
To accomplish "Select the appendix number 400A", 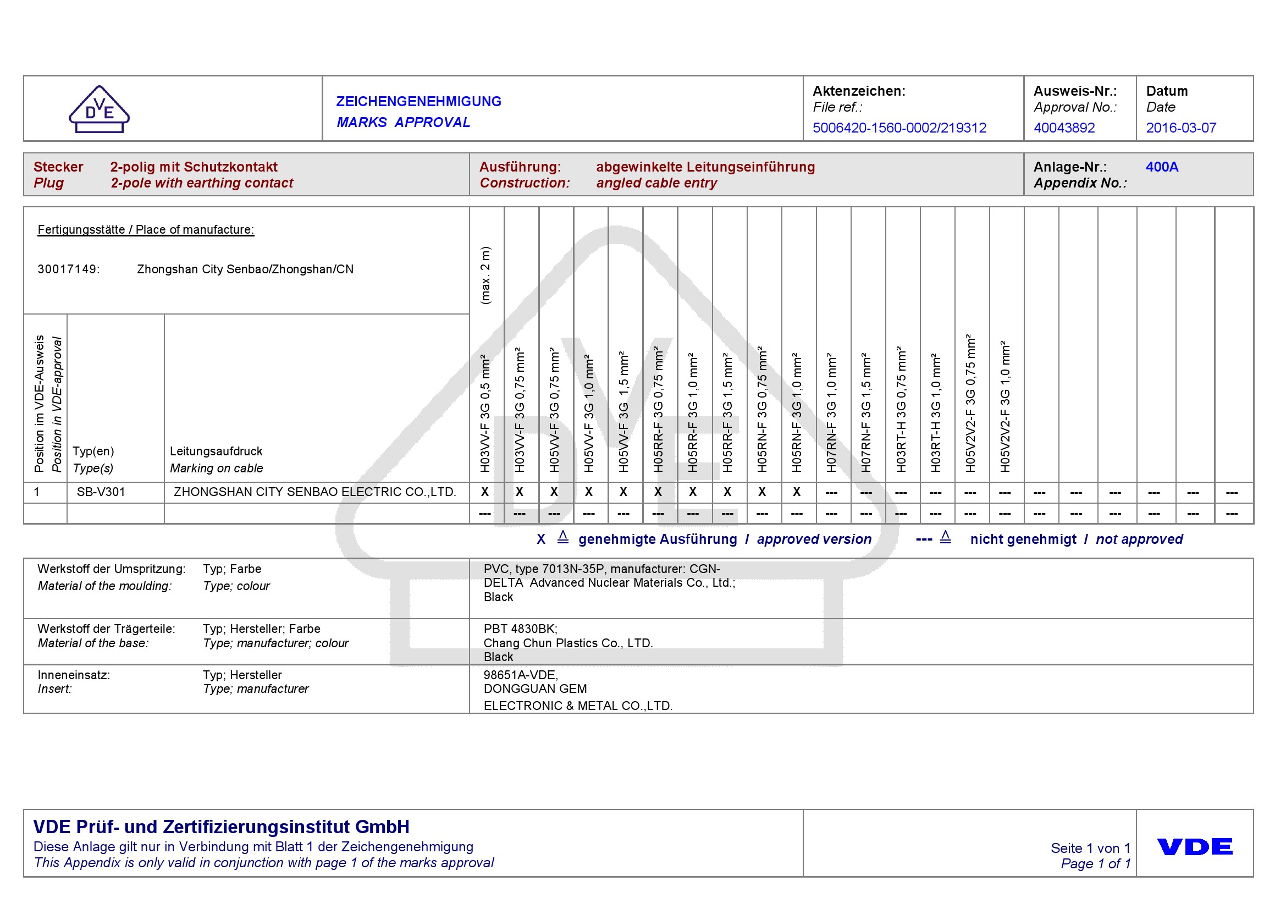I will [x=1162, y=167].
